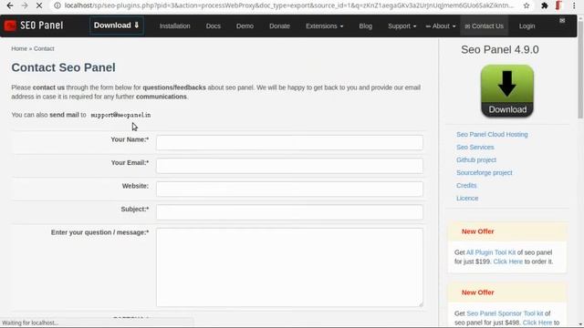The height and width of the screenshot is (328, 584).
Task: Click the envelope icon in the top-right navbar
Action: (562, 21)
